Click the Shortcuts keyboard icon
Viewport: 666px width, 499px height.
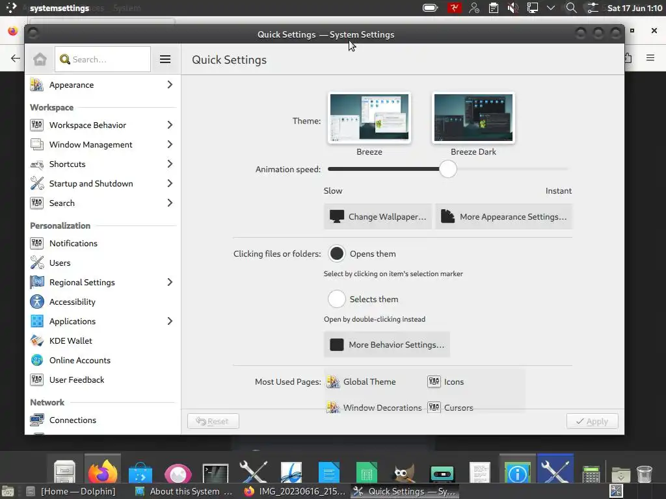(37, 164)
